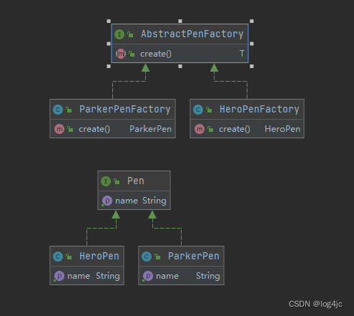
Task: Click the bottom-right selection handle of AbstractPenFactory
Action: pos(252,66)
